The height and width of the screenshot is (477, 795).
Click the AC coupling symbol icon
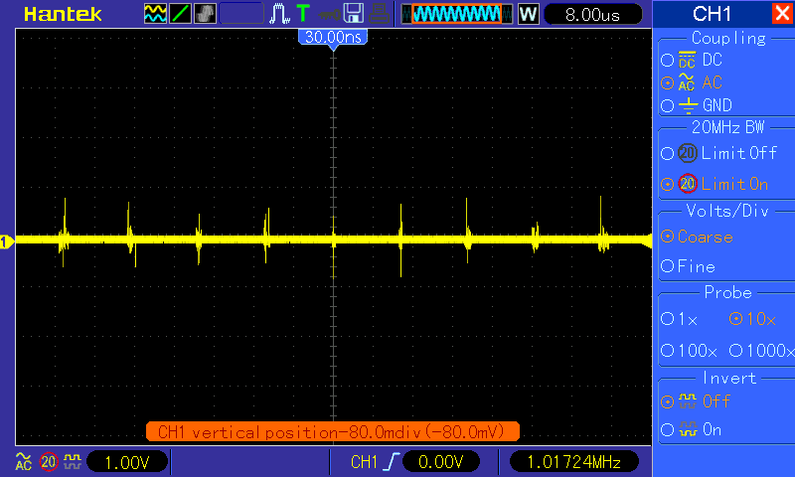click(687, 82)
